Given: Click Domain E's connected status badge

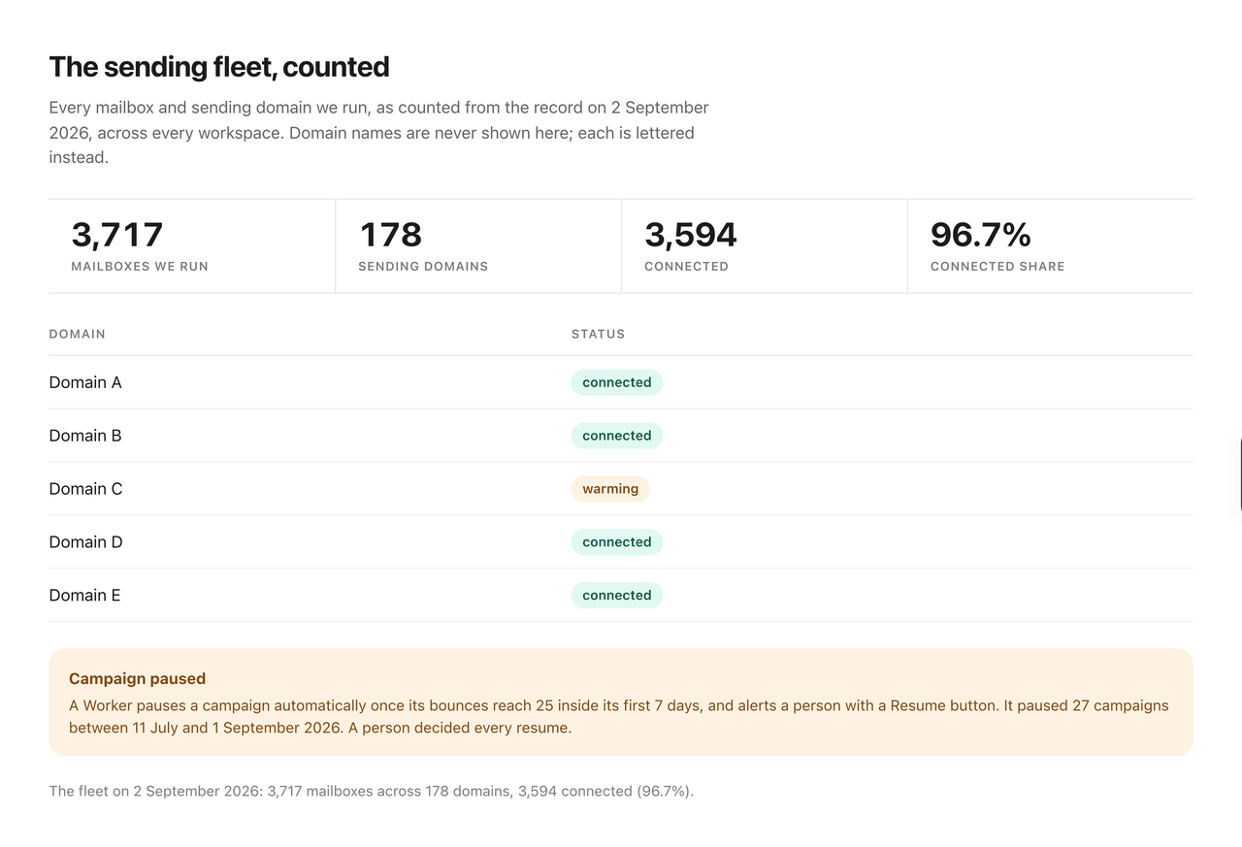Looking at the screenshot, I should point(617,596).
